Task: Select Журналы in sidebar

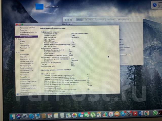Action: coord(24,57)
